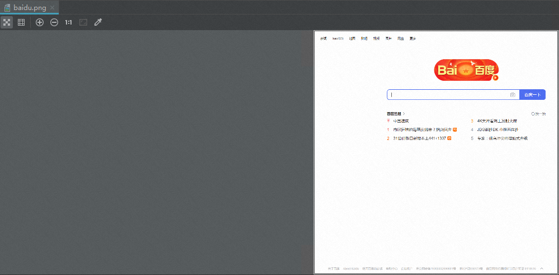Click the hao123 link in top navigation
Viewport: 559px width, 275px height.
click(x=338, y=38)
